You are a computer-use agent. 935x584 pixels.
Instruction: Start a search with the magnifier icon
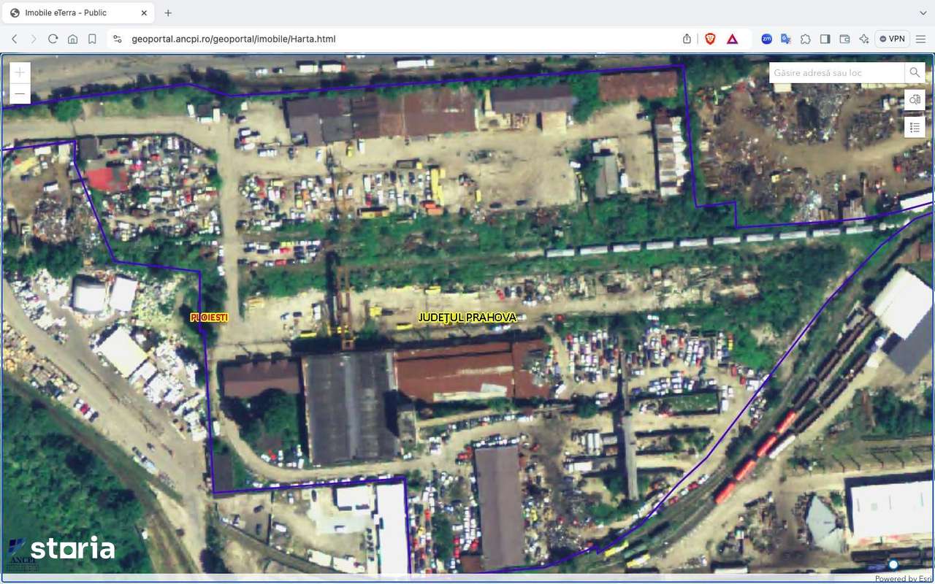coord(915,73)
